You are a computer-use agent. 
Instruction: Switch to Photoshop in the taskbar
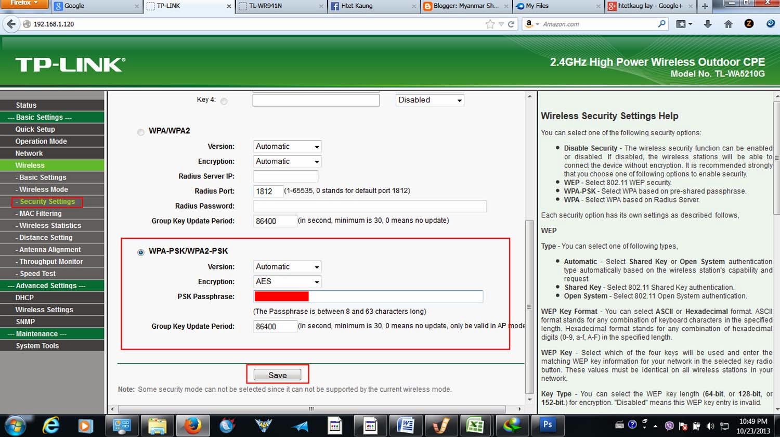548,425
